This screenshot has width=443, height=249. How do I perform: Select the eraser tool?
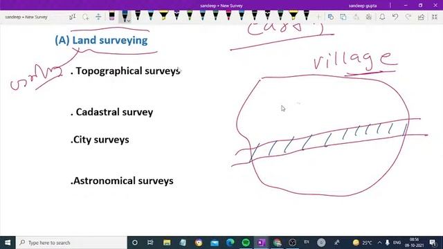coord(112,16)
